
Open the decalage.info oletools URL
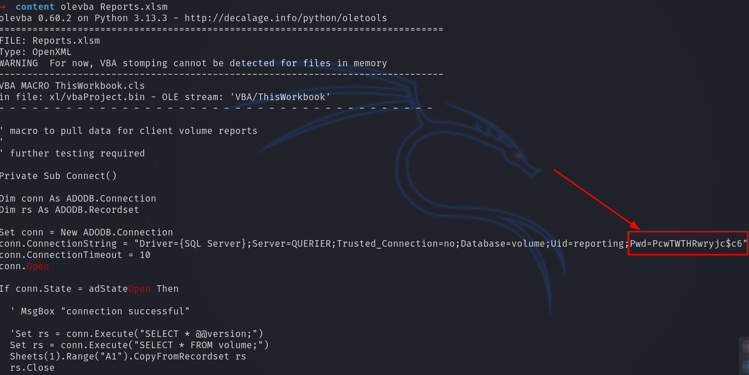tap(286, 18)
